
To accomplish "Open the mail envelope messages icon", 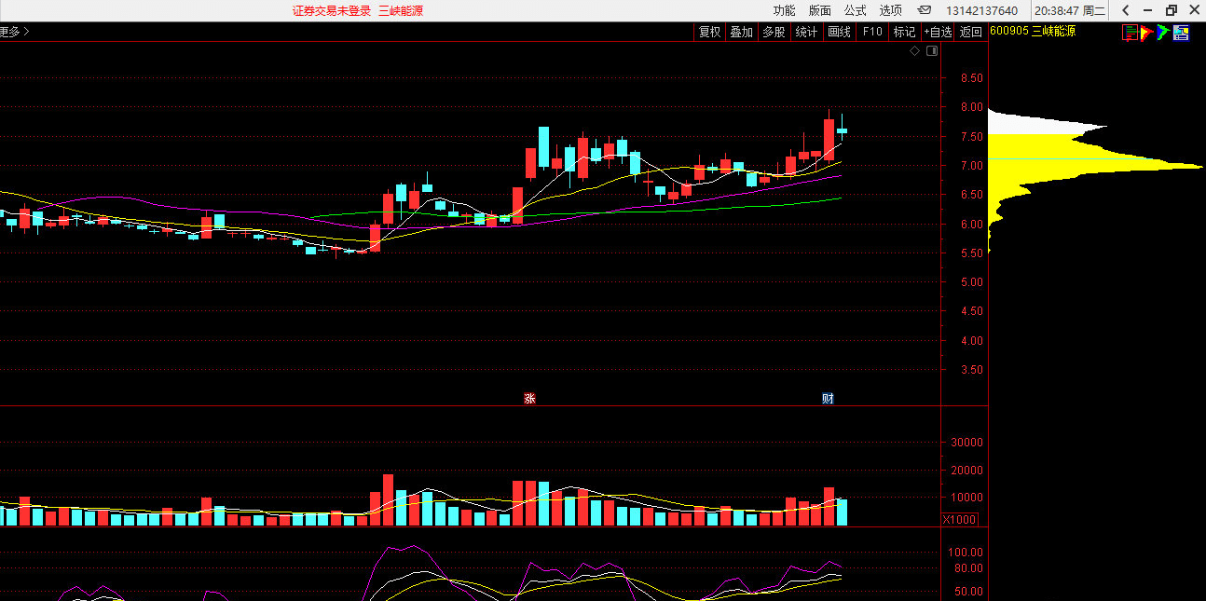I will tap(925, 10).
